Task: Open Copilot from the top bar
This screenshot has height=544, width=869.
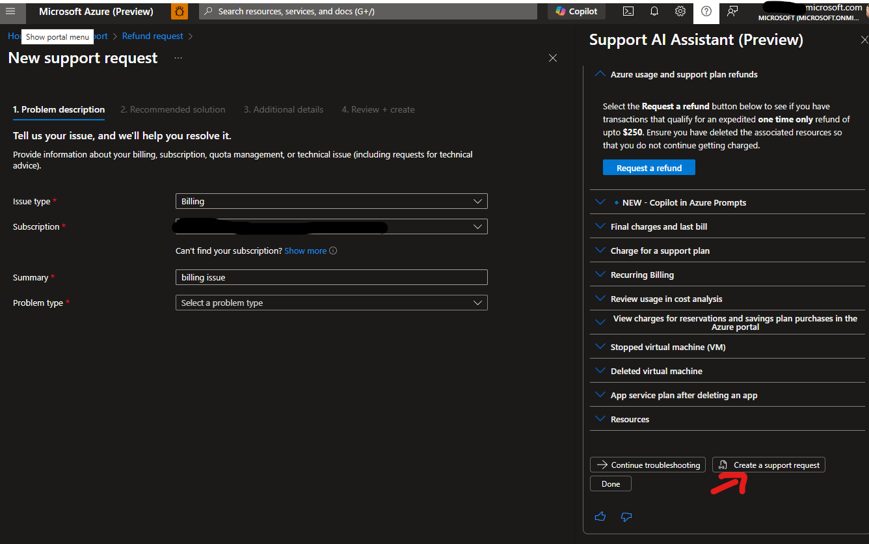Action: (576, 11)
